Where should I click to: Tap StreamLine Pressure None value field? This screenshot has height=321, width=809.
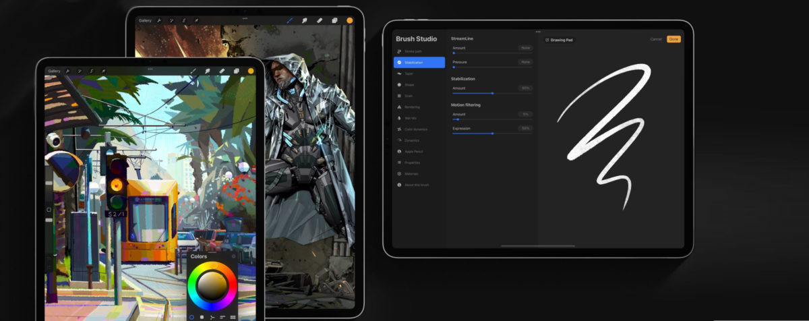pos(525,61)
